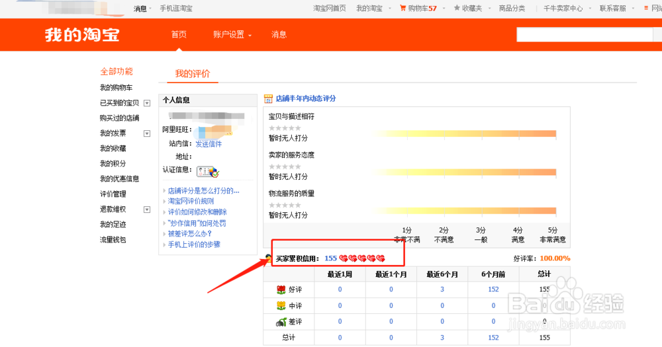Viewport: 662px width, 347px height.
Task: Click the 全部功能 sidebar heading
Action: [117, 71]
